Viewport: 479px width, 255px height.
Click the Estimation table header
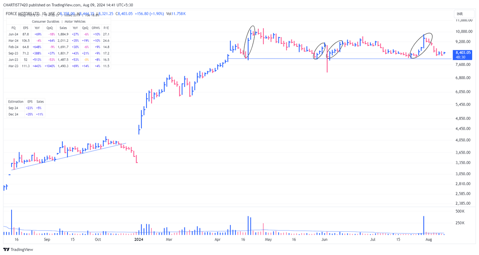pos(16,102)
